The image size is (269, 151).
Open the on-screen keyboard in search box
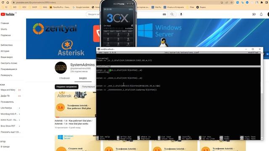[164, 14]
